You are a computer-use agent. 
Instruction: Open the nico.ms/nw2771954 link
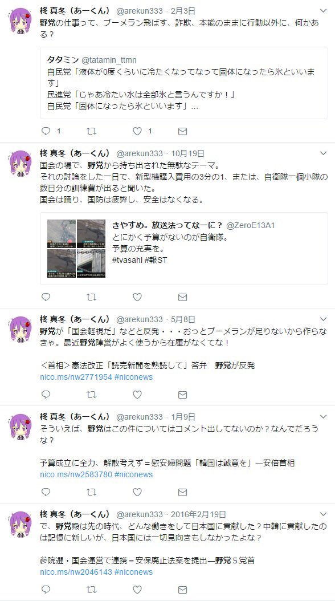76,377
